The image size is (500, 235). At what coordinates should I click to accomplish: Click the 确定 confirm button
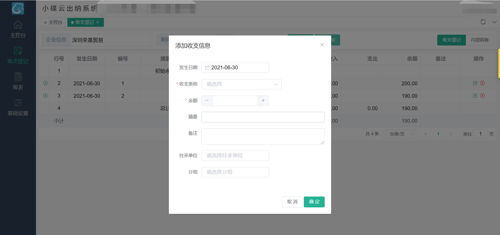click(x=314, y=202)
